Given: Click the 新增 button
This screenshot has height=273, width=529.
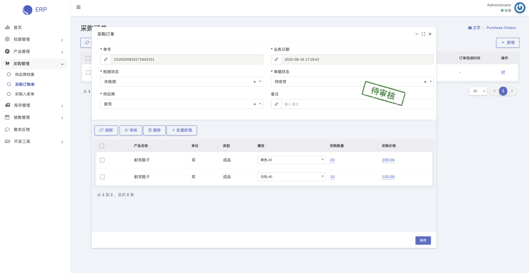Looking at the screenshot, I should click(x=508, y=43).
